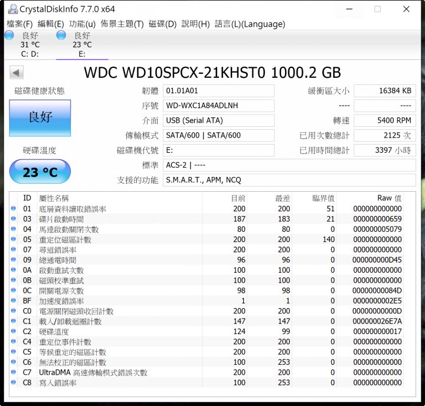Image resolution: width=425 pixels, height=406 pixels.
Task: Click status dot of attribute 01 row
Action: coord(13,208)
